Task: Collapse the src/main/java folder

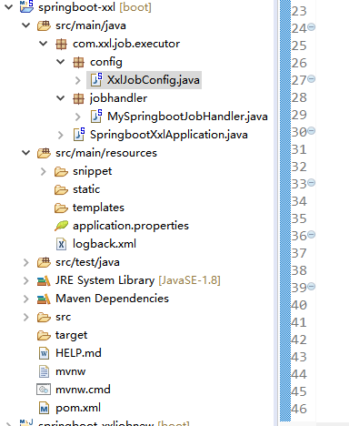Action: pyautogui.click(x=26, y=25)
